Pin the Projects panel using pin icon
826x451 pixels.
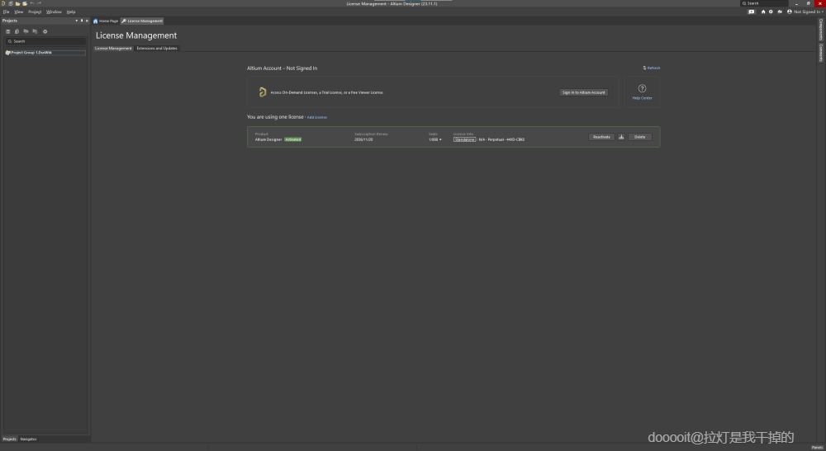pos(82,21)
